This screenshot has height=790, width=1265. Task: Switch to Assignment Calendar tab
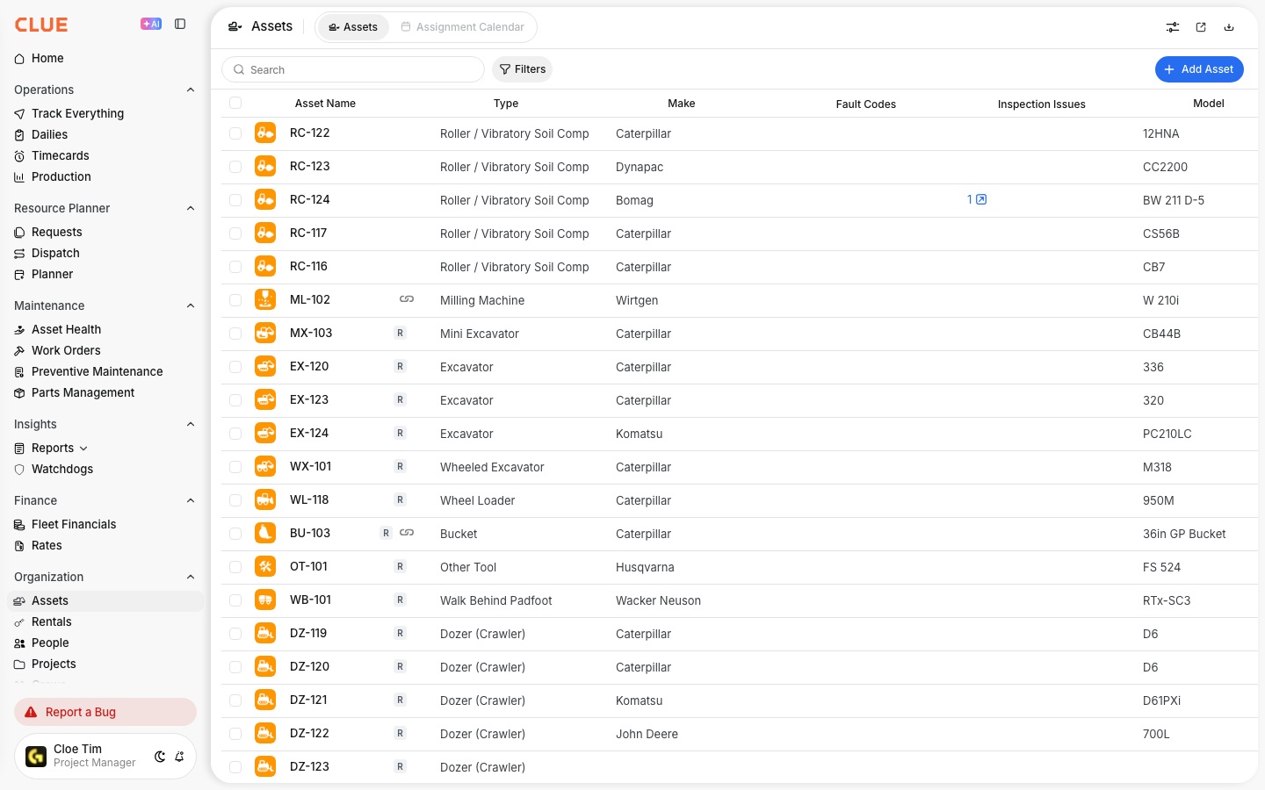463,27
